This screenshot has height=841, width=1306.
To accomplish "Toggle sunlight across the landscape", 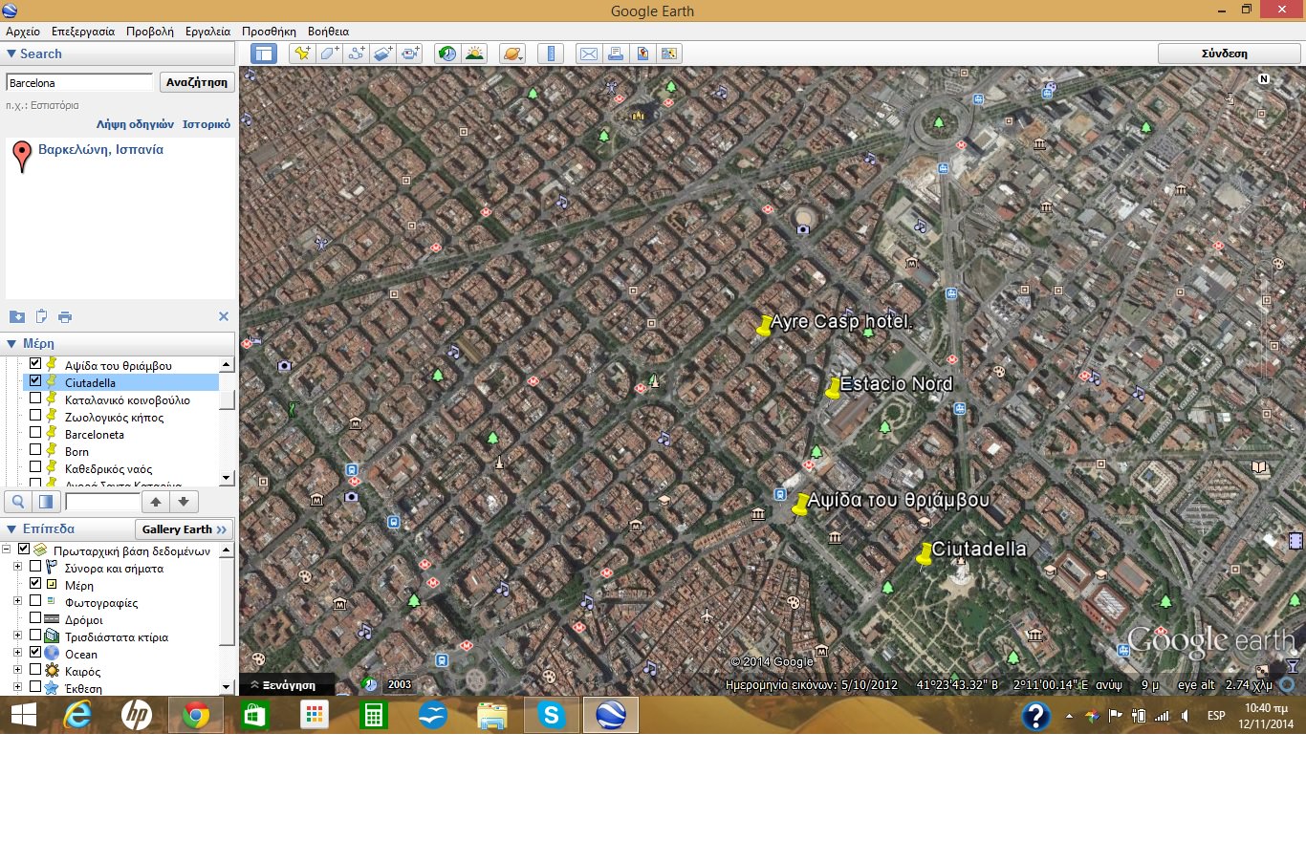I will [x=474, y=54].
